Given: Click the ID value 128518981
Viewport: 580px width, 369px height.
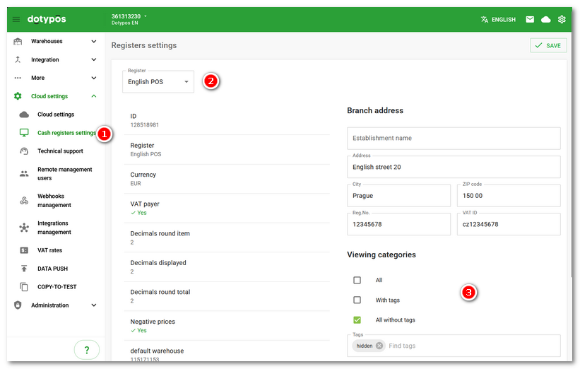Looking at the screenshot, I should [145, 125].
